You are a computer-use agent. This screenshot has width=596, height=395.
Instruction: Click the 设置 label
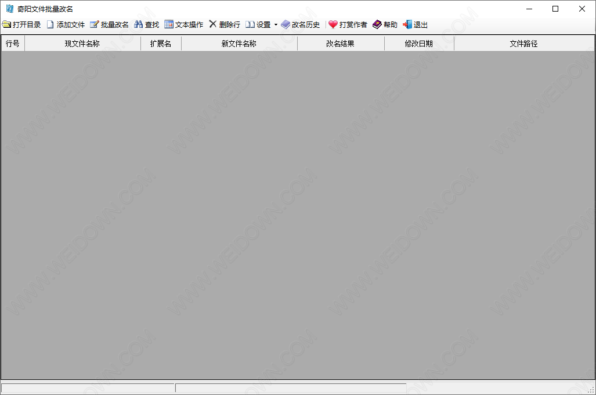click(263, 25)
